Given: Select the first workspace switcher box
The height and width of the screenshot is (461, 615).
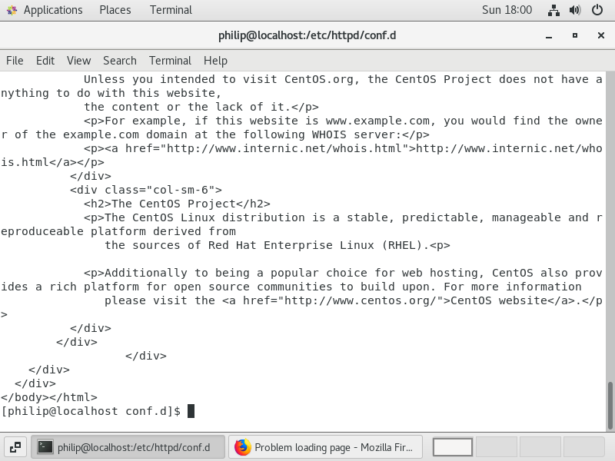Looking at the screenshot, I should click(452, 447).
